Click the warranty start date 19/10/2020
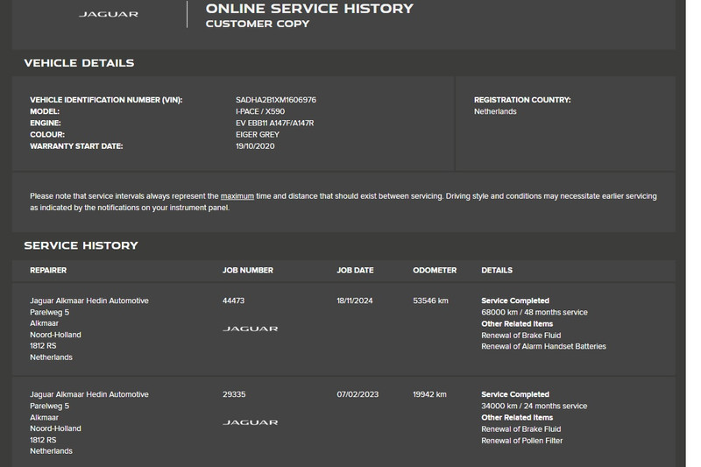 pos(256,146)
